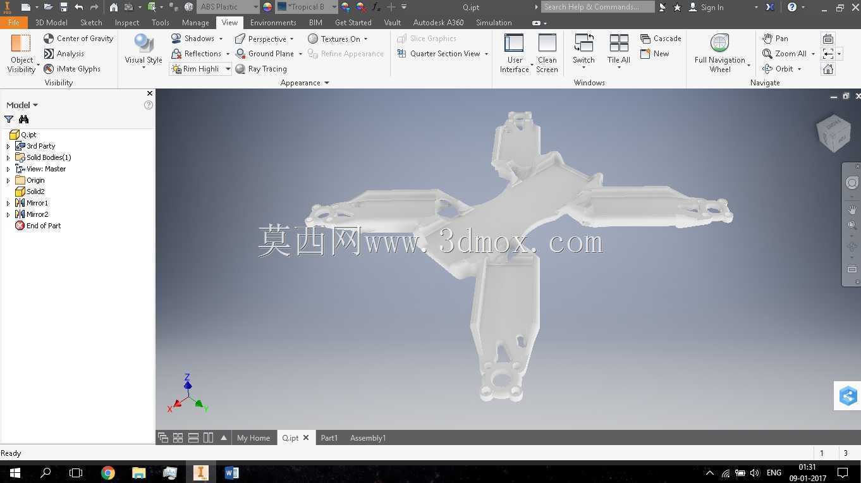Expand the Shadows dropdown arrow
The height and width of the screenshot is (483, 861).
(221, 39)
